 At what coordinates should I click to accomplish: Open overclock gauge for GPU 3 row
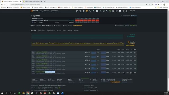(135, 64)
